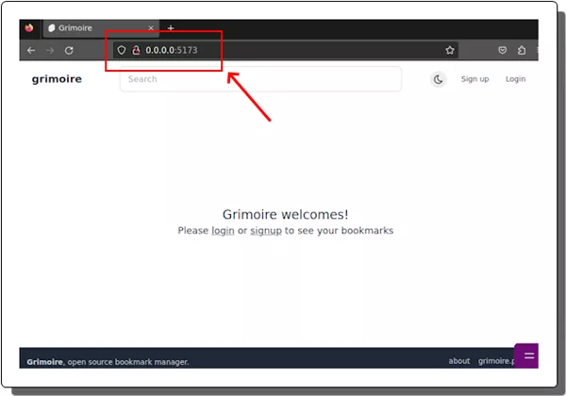Click the forward navigation arrow
Screen dimensions: 566x396
click(x=50, y=50)
